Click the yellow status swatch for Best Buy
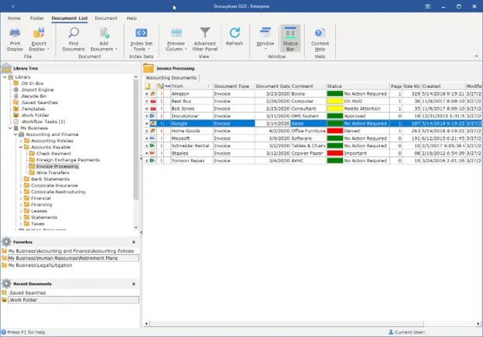Viewport: 483px width, 337px height. pos(335,101)
